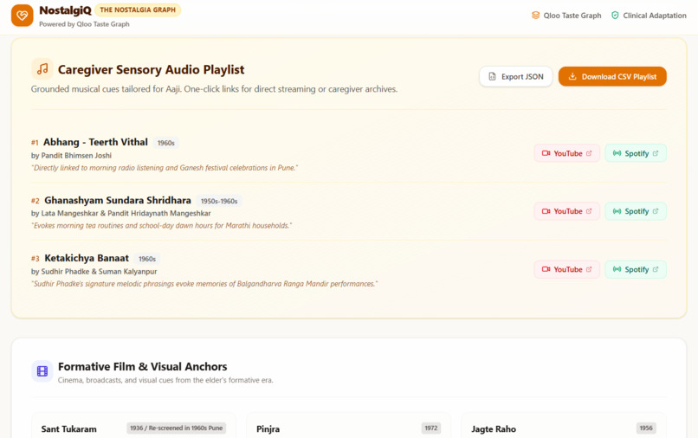This screenshot has height=438, width=698.
Task: Click the Re-screened in 1960s Pune tag
Action: pyautogui.click(x=177, y=428)
